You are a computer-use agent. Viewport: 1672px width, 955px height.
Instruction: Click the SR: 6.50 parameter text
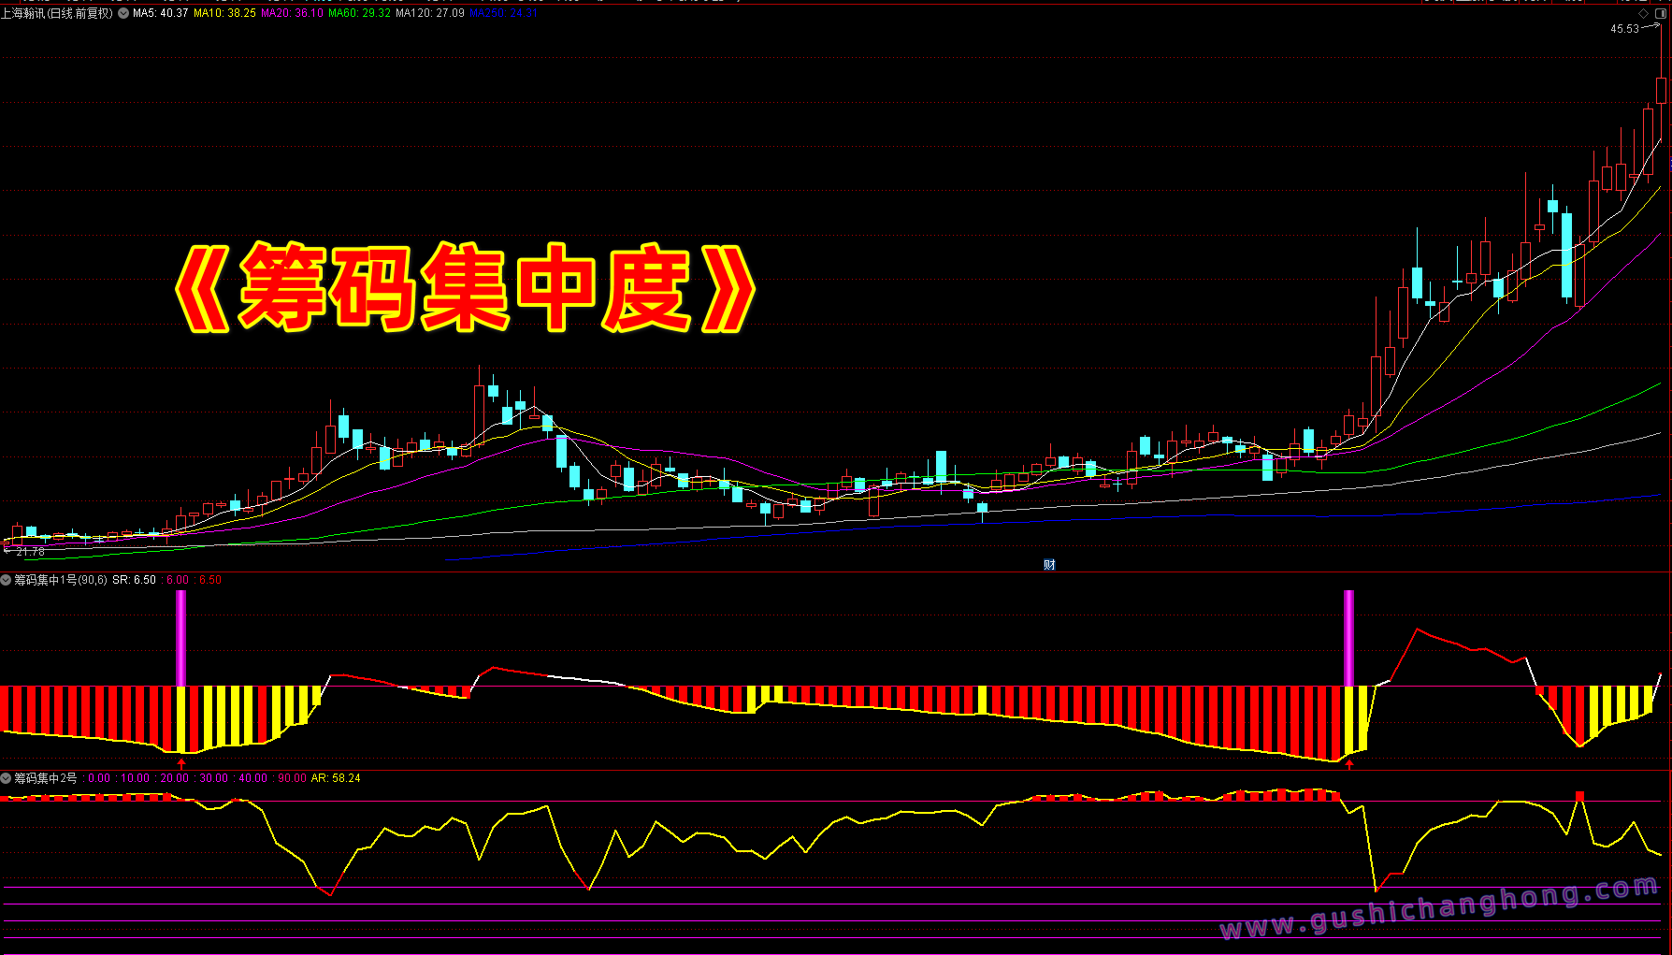pos(133,580)
